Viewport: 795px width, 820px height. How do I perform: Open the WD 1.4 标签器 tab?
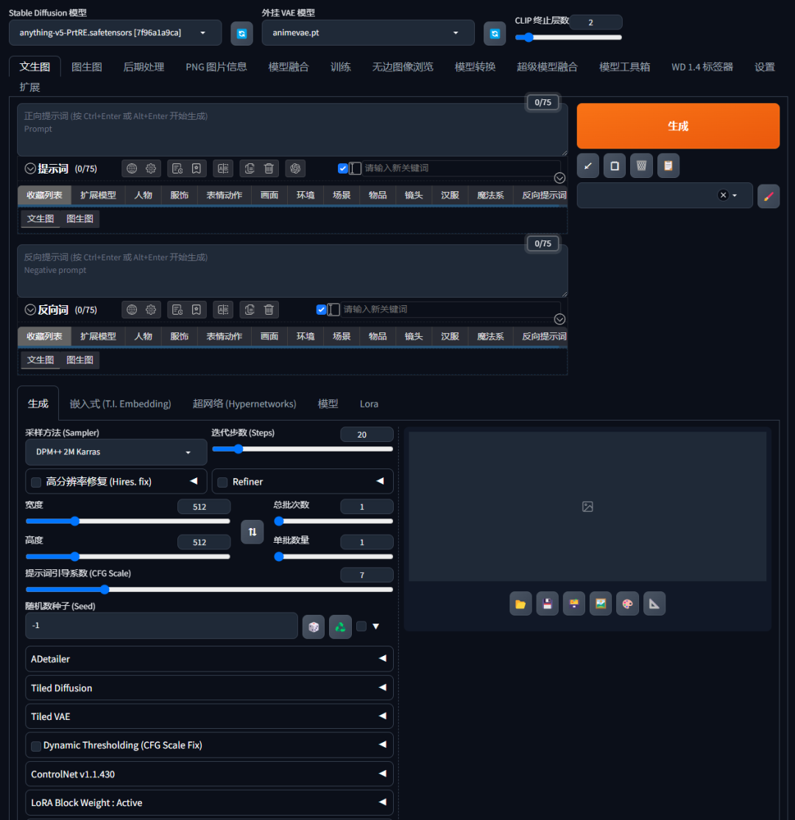[x=702, y=66]
